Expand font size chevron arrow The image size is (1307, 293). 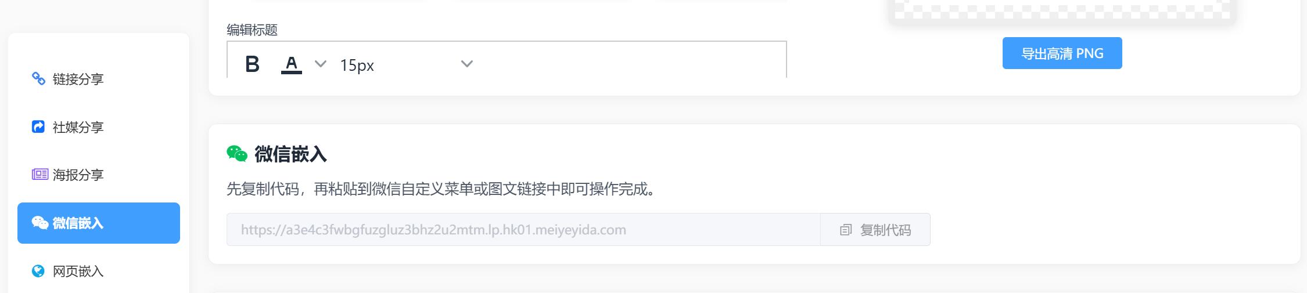pos(466,64)
